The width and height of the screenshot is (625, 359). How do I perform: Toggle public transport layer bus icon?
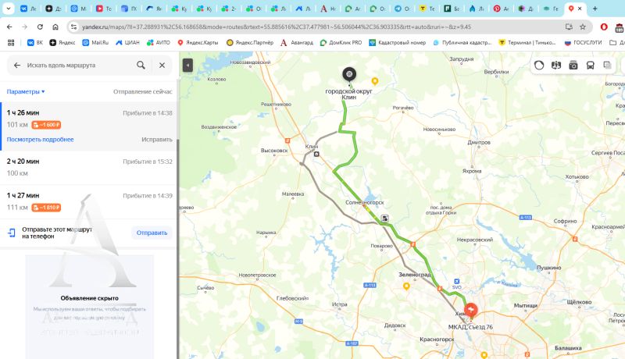point(591,66)
